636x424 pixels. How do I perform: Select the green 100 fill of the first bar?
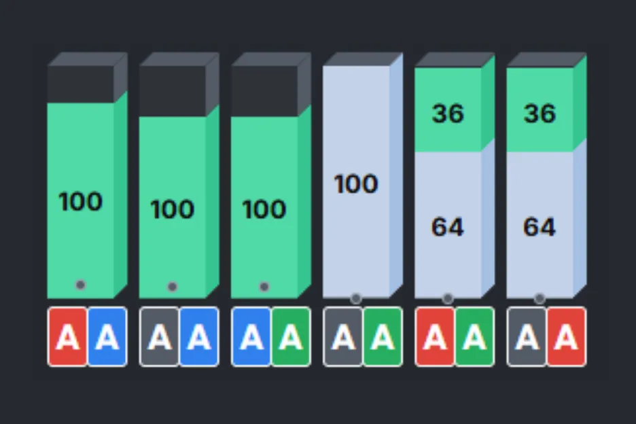tap(80, 200)
